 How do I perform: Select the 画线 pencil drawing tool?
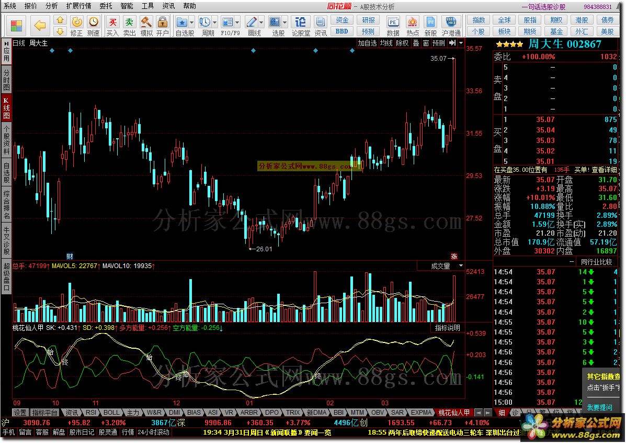pos(252,21)
